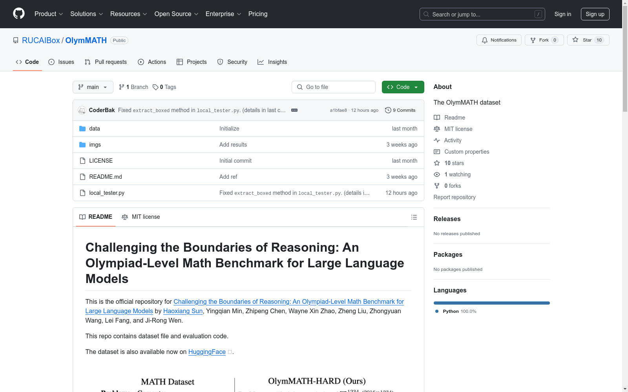Open the main branch selector dropdown
This screenshot has width=628, height=392.
coord(93,87)
